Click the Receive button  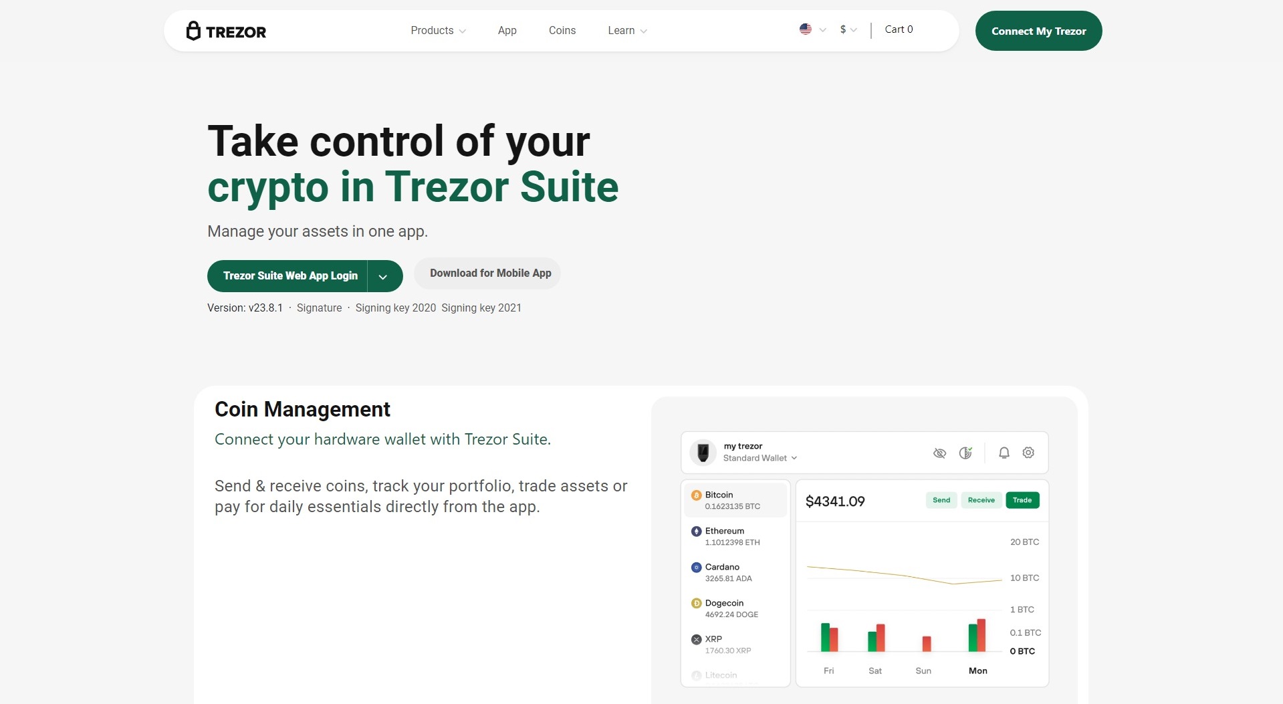pyautogui.click(x=981, y=500)
